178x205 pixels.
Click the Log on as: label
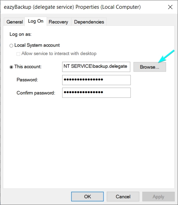tap(20, 34)
